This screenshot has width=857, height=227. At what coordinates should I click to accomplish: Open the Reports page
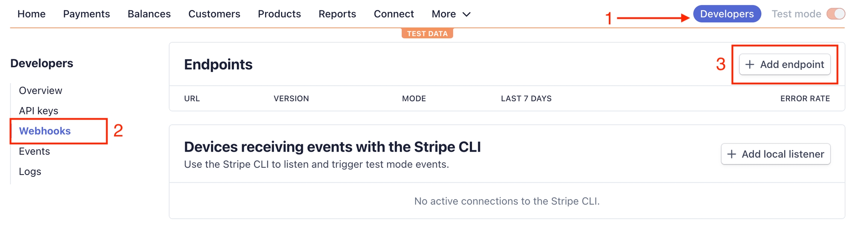(337, 14)
